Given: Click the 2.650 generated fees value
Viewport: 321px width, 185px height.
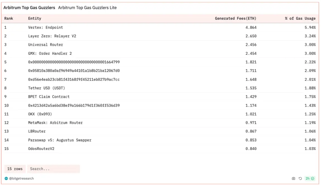Looking at the screenshot, I should (x=251, y=36).
